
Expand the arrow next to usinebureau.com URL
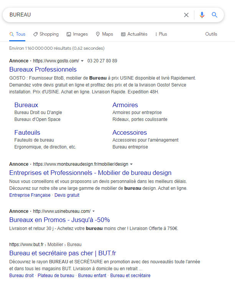[94, 211]
